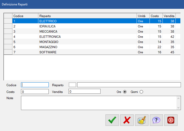Click inside the Note text area

[98, 103]
